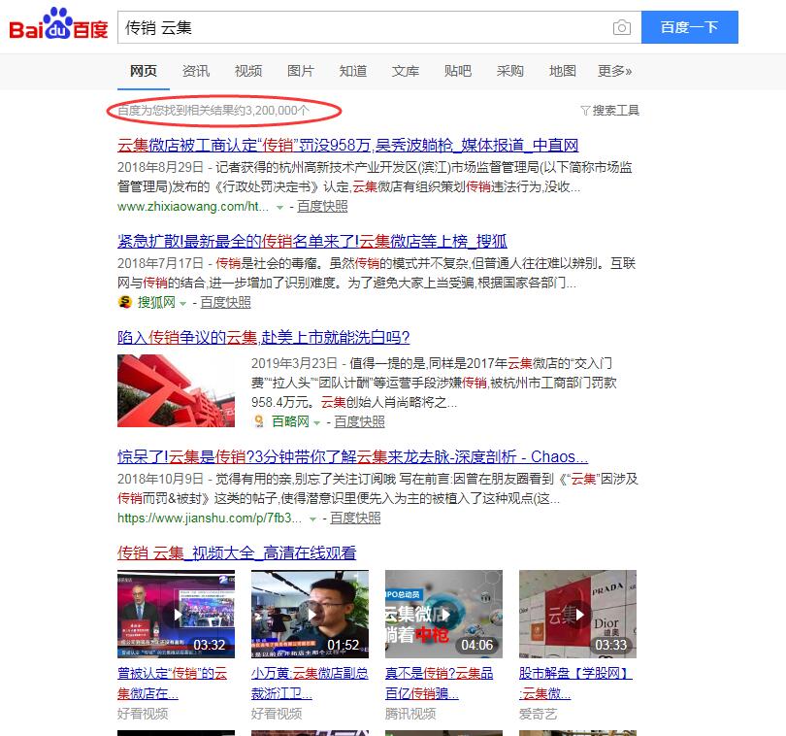Expand dropdown arrow next to 搜狐网
Image resolution: width=786 pixels, height=736 pixels.
(x=183, y=304)
